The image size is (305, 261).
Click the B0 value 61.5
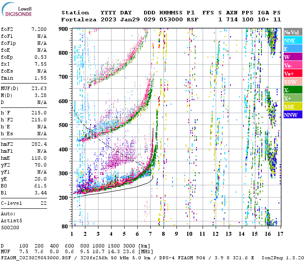tap(41, 186)
